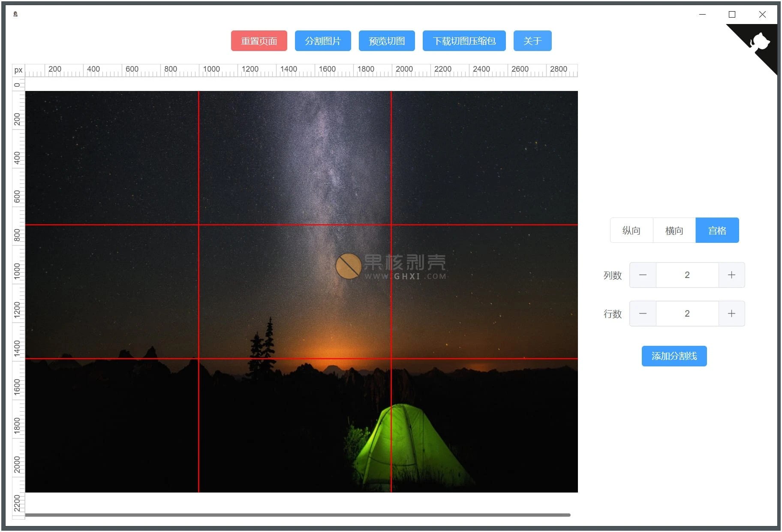Decrease 行数 using the minus icon
The width and height of the screenshot is (782, 532).
pyautogui.click(x=643, y=314)
